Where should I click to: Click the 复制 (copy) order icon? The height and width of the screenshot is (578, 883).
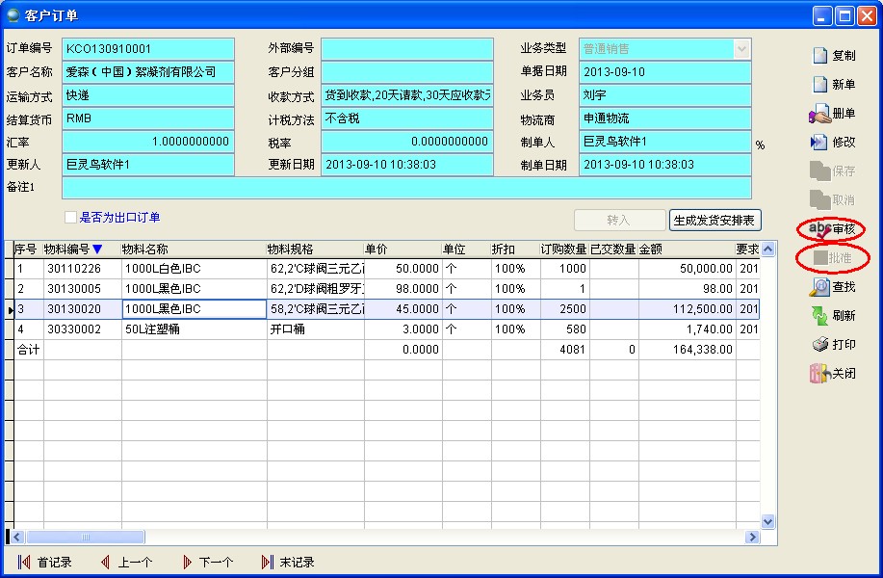pyautogui.click(x=820, y=56)
